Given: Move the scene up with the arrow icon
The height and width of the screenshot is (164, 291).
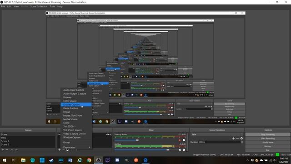Looking at the screenshot, I should [x=12, y=150].
